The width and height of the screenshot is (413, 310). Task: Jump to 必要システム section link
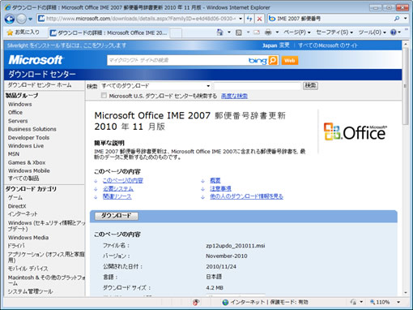[118, 188]
